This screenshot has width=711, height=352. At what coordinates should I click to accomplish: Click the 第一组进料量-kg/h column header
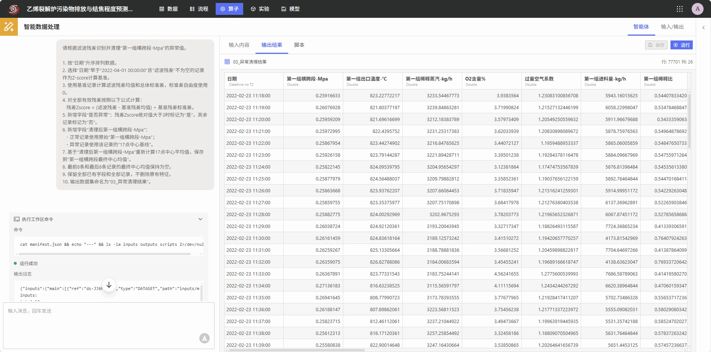pos(611,81)
